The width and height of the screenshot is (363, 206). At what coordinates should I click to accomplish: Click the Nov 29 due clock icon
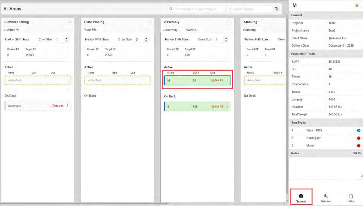53,106
